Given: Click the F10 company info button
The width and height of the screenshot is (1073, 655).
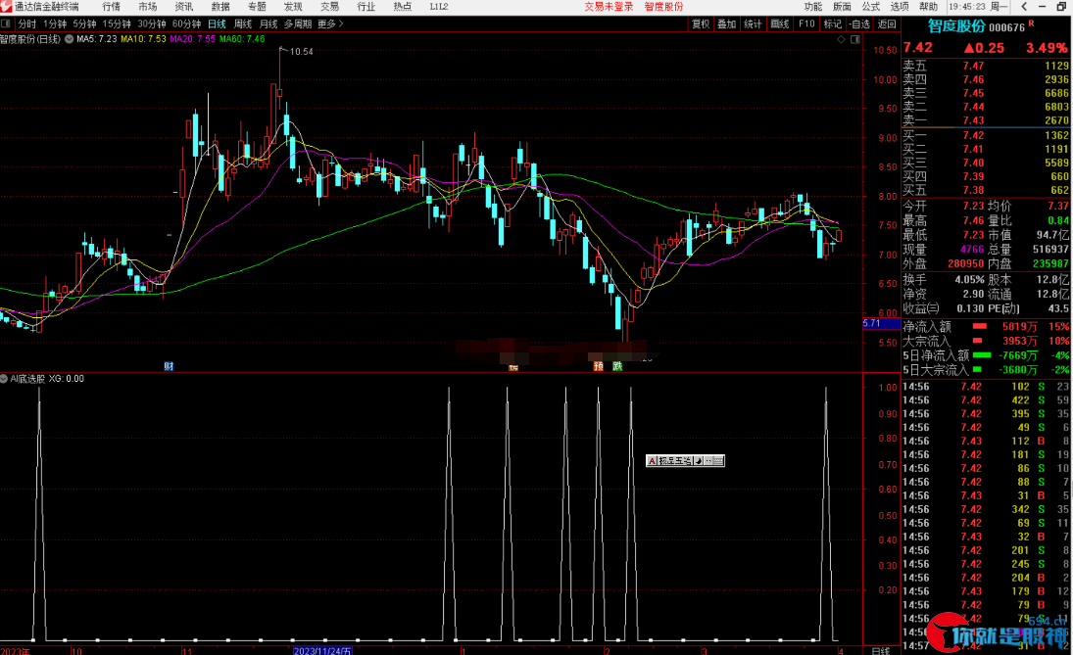Looking at the screenshot, I should (x=806, y=23).
